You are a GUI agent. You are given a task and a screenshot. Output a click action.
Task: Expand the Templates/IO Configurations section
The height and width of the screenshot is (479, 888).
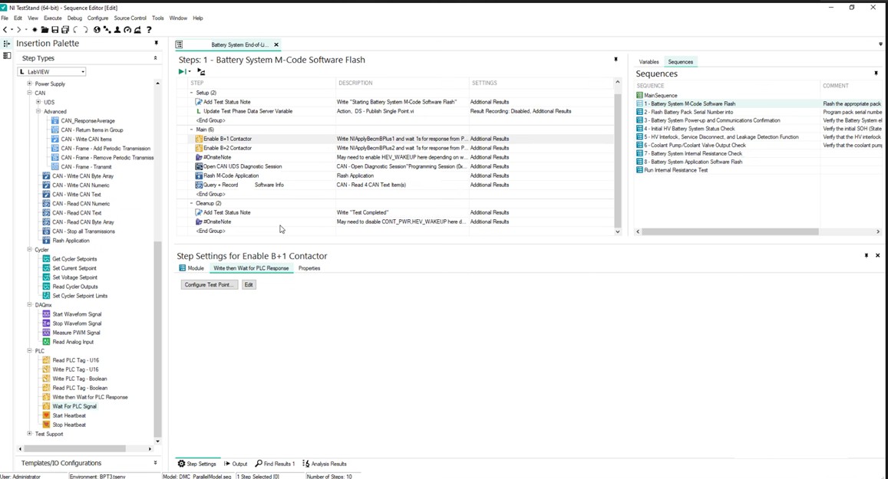click(155, 463)
